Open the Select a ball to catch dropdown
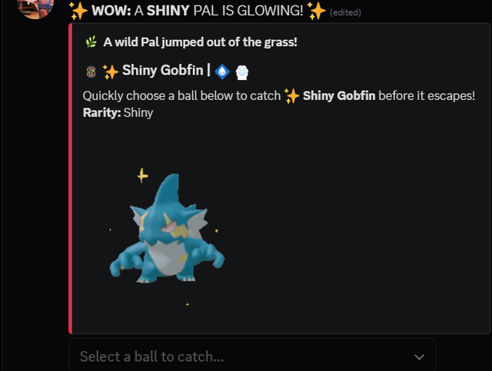The height and width of the screenshot is (371, 492). 252,356
